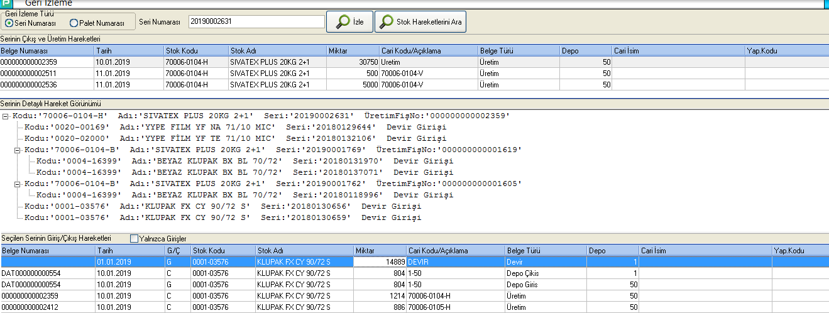Select the top table row with document 000000000002511
Viewport: 829px width, 313px height.
30,73
